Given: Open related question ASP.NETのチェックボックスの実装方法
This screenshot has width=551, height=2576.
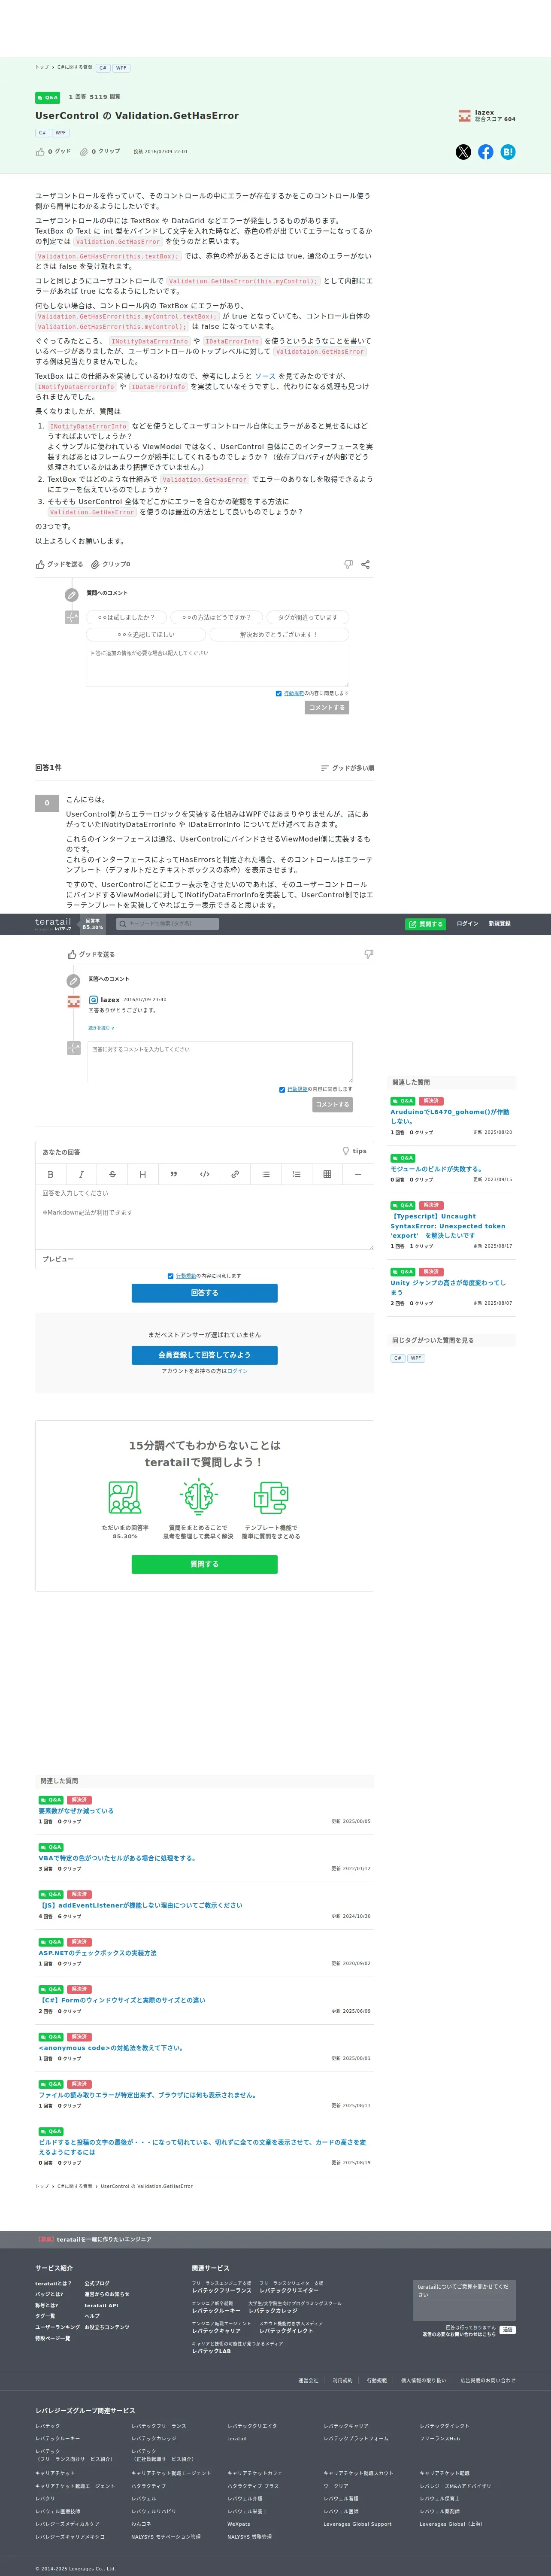Looking at the screenshot, I should 97,1953.
